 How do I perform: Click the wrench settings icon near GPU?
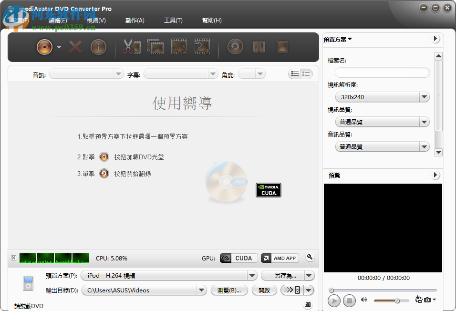[x=310, y=257]
